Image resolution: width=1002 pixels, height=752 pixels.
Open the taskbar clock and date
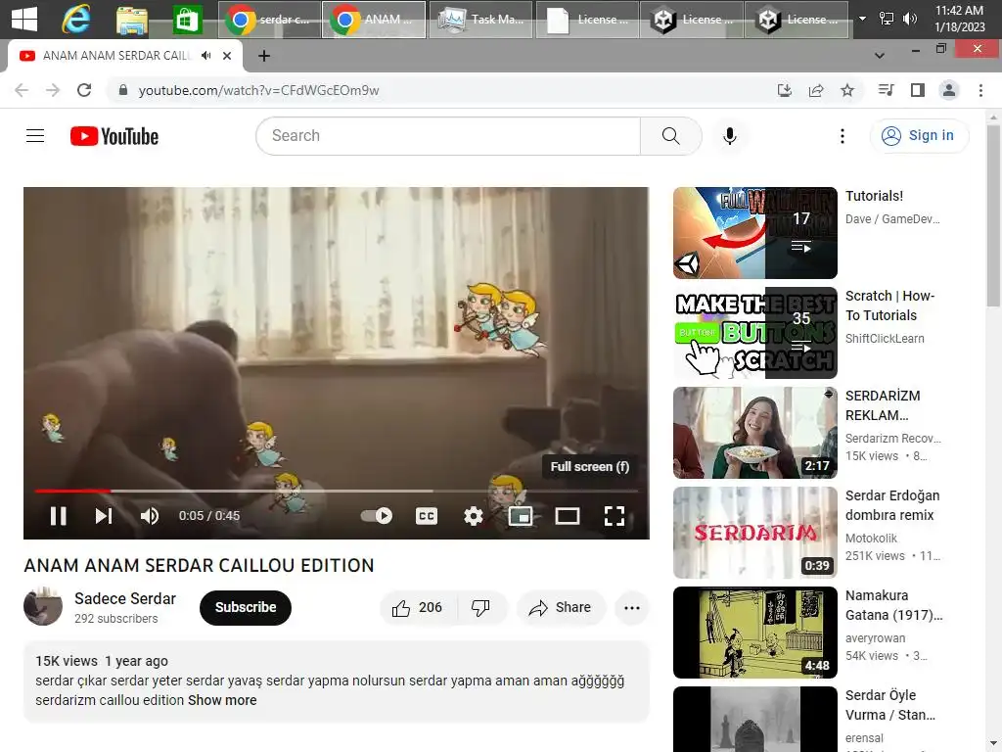click(959, 19)
